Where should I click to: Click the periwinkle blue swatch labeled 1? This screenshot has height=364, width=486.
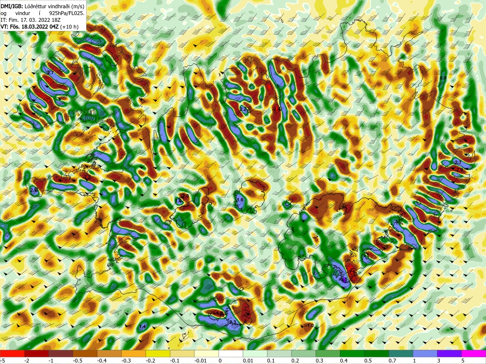click(425, 353)
